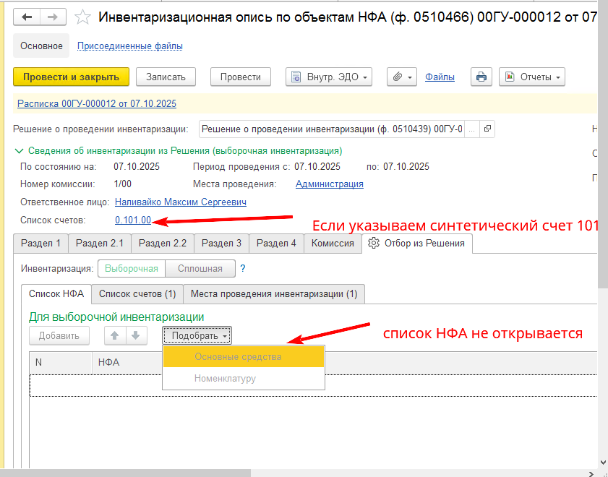This screenshot has height=477, width=608.
Task: Collapse Сведения об инвентаризации section
Action: click(x=18, y=152)
